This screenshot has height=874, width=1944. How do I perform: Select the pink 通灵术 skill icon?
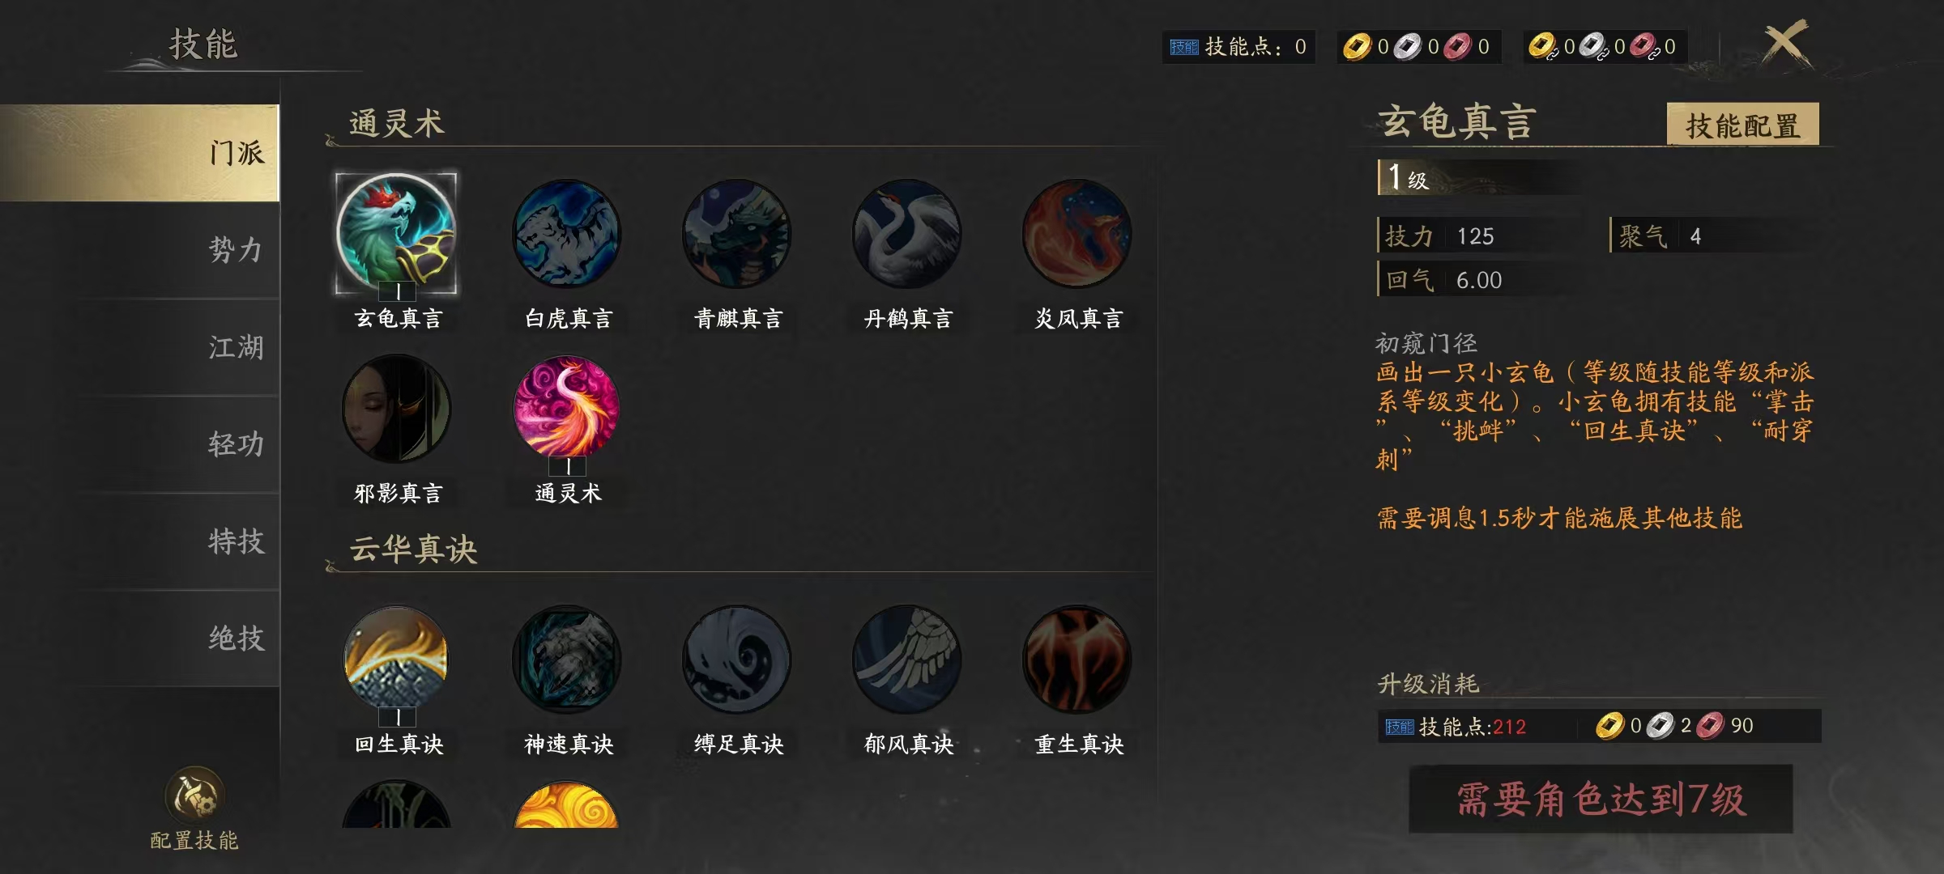[x=567, y=408]
